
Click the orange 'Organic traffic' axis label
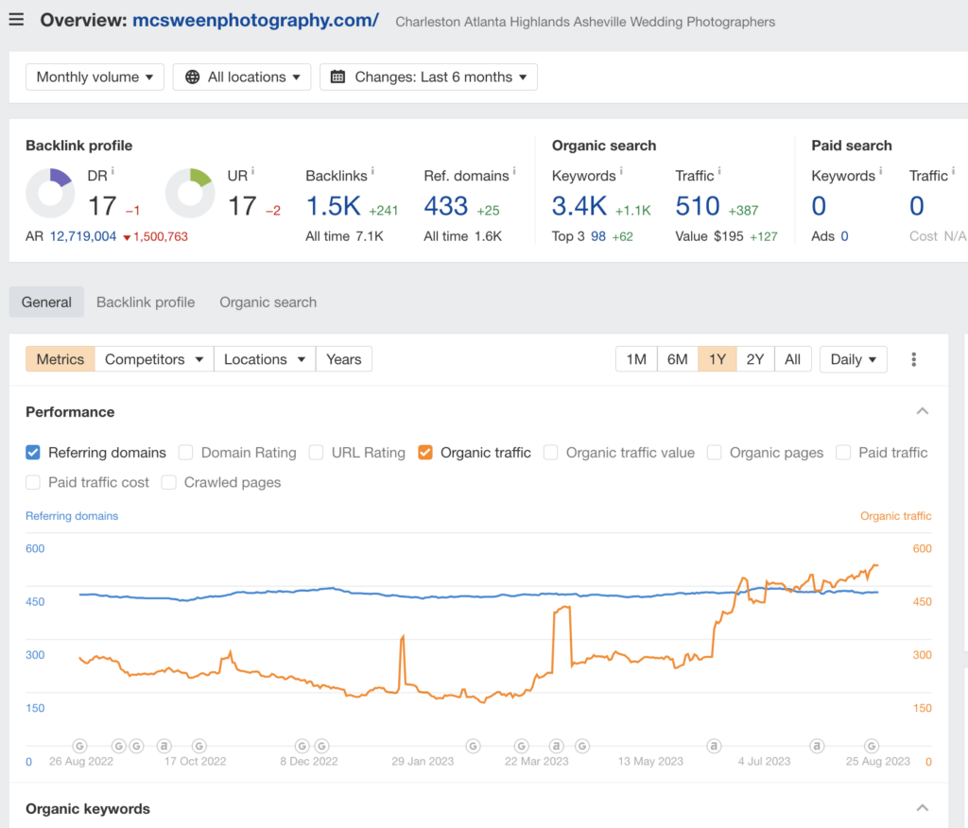pyautogui.click(x=896, y=516)
